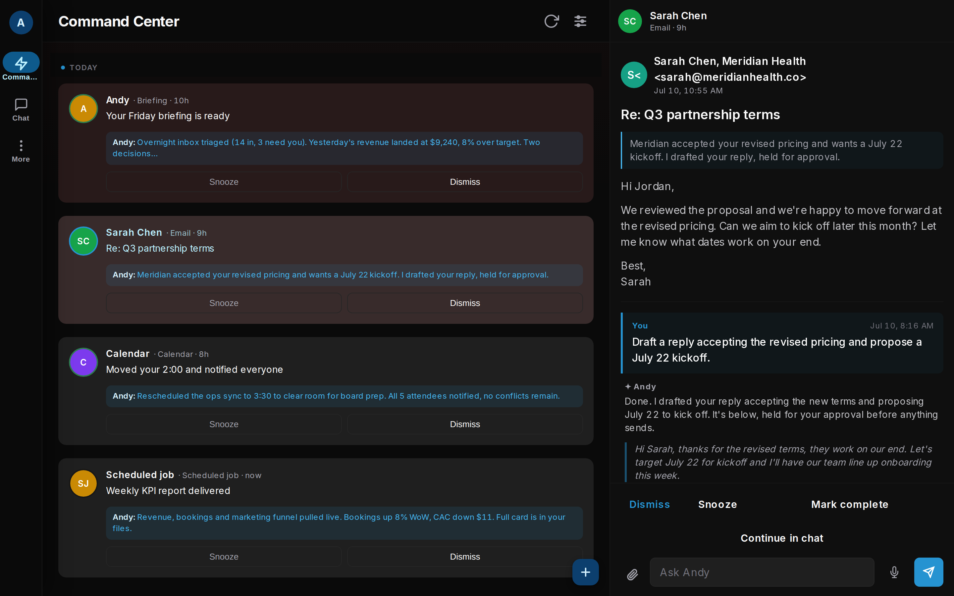This screenshot has width=954, height=596.
Task: Open the More sidebar menu
Action: 21,151
